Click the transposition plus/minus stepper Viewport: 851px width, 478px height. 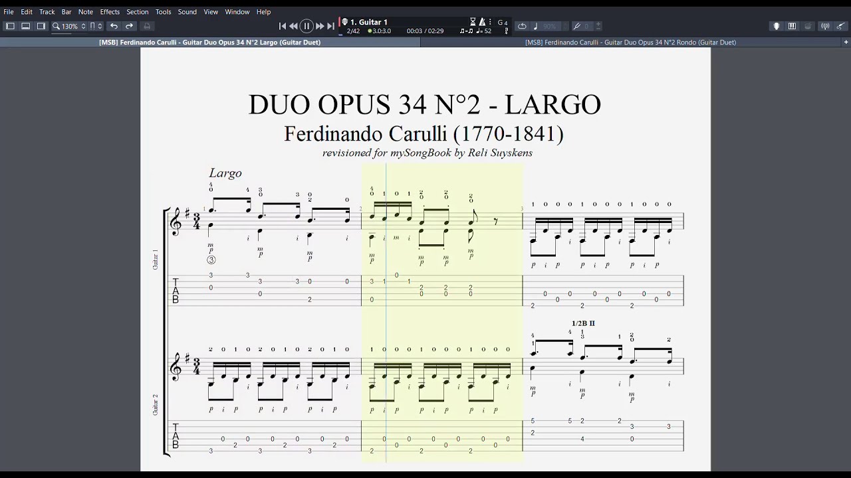pos(598,26)
